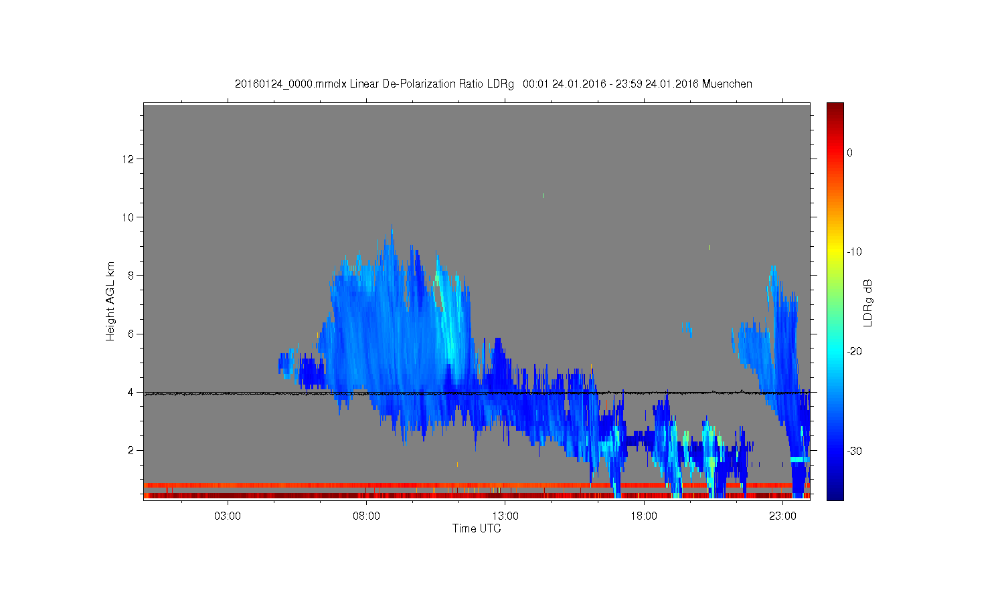Click the yellow section of the colorbar
Screen dimensions: 1004x602
pyautogui.click(x=835, y=252)
